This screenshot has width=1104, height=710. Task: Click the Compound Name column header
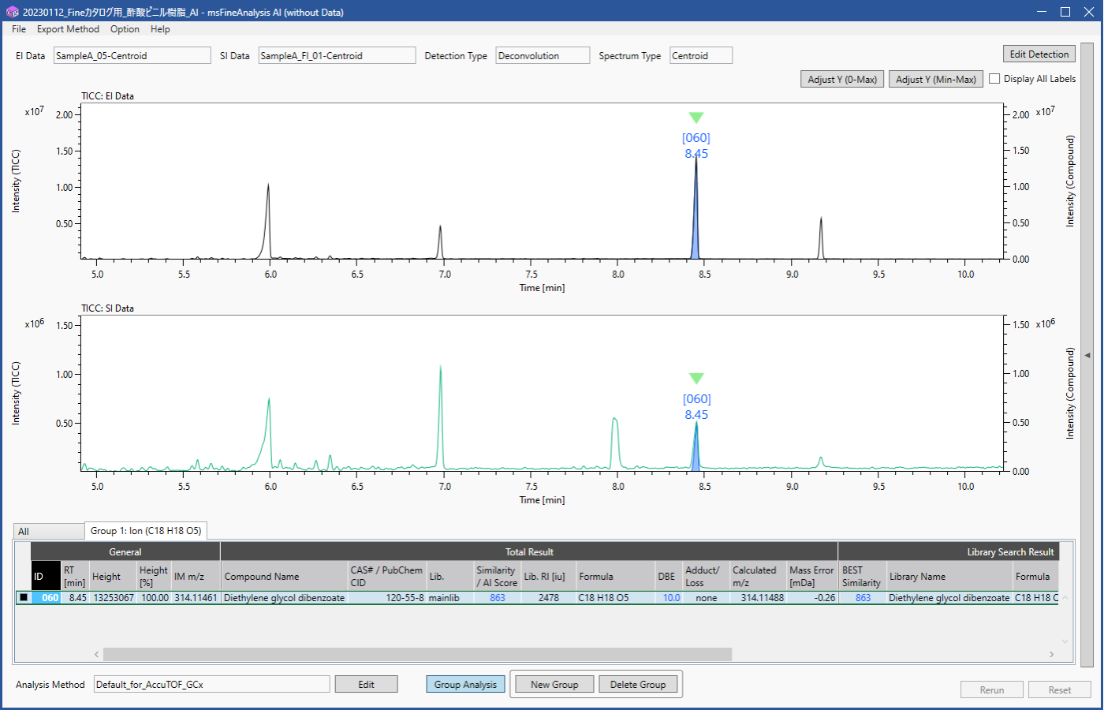coord(284,577)
